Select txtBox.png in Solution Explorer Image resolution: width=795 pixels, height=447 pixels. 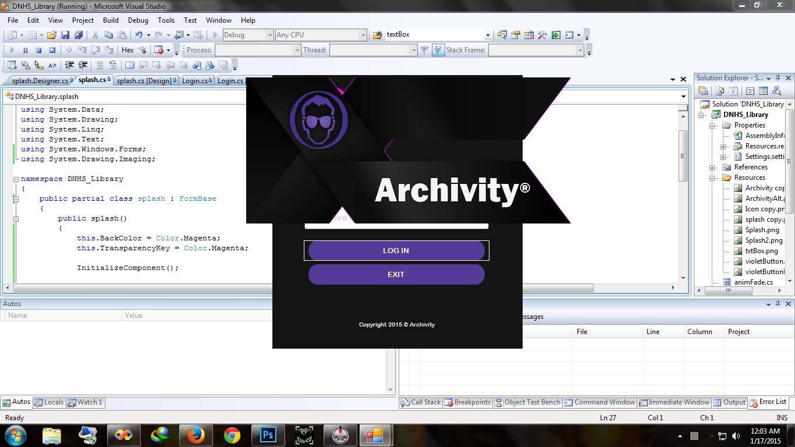[x=755, y=251]
